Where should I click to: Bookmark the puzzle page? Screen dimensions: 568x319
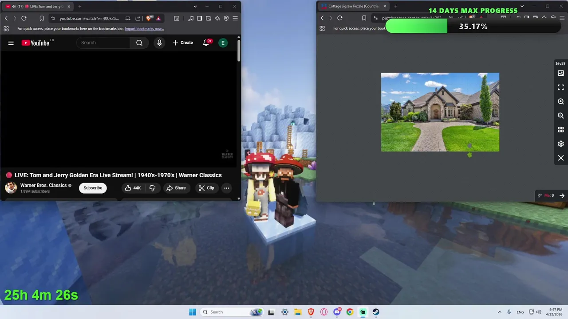pos(364,18)
